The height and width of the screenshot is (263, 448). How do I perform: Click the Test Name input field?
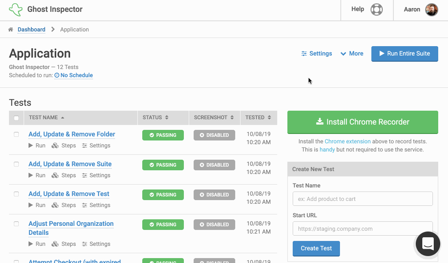click(362, 199)
